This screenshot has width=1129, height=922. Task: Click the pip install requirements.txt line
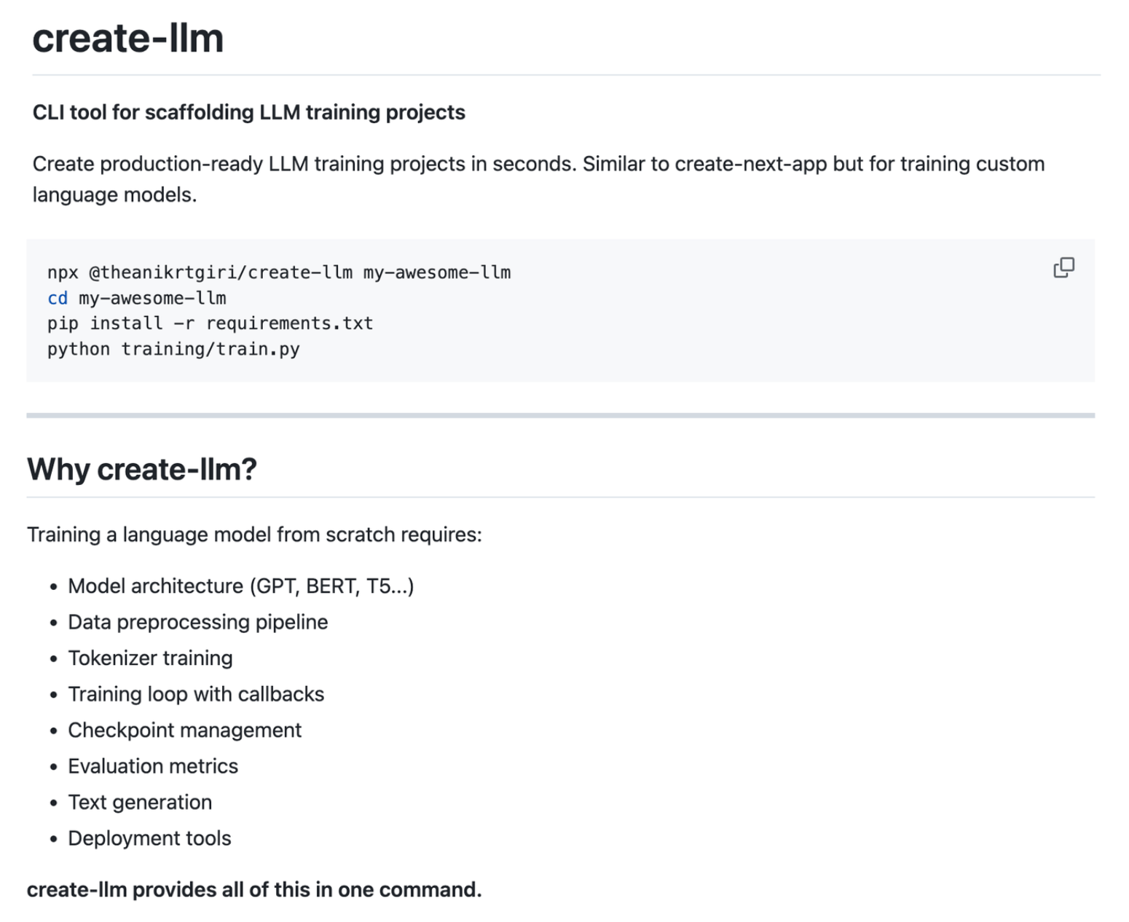pyautogui.click(x=210, y=323)
